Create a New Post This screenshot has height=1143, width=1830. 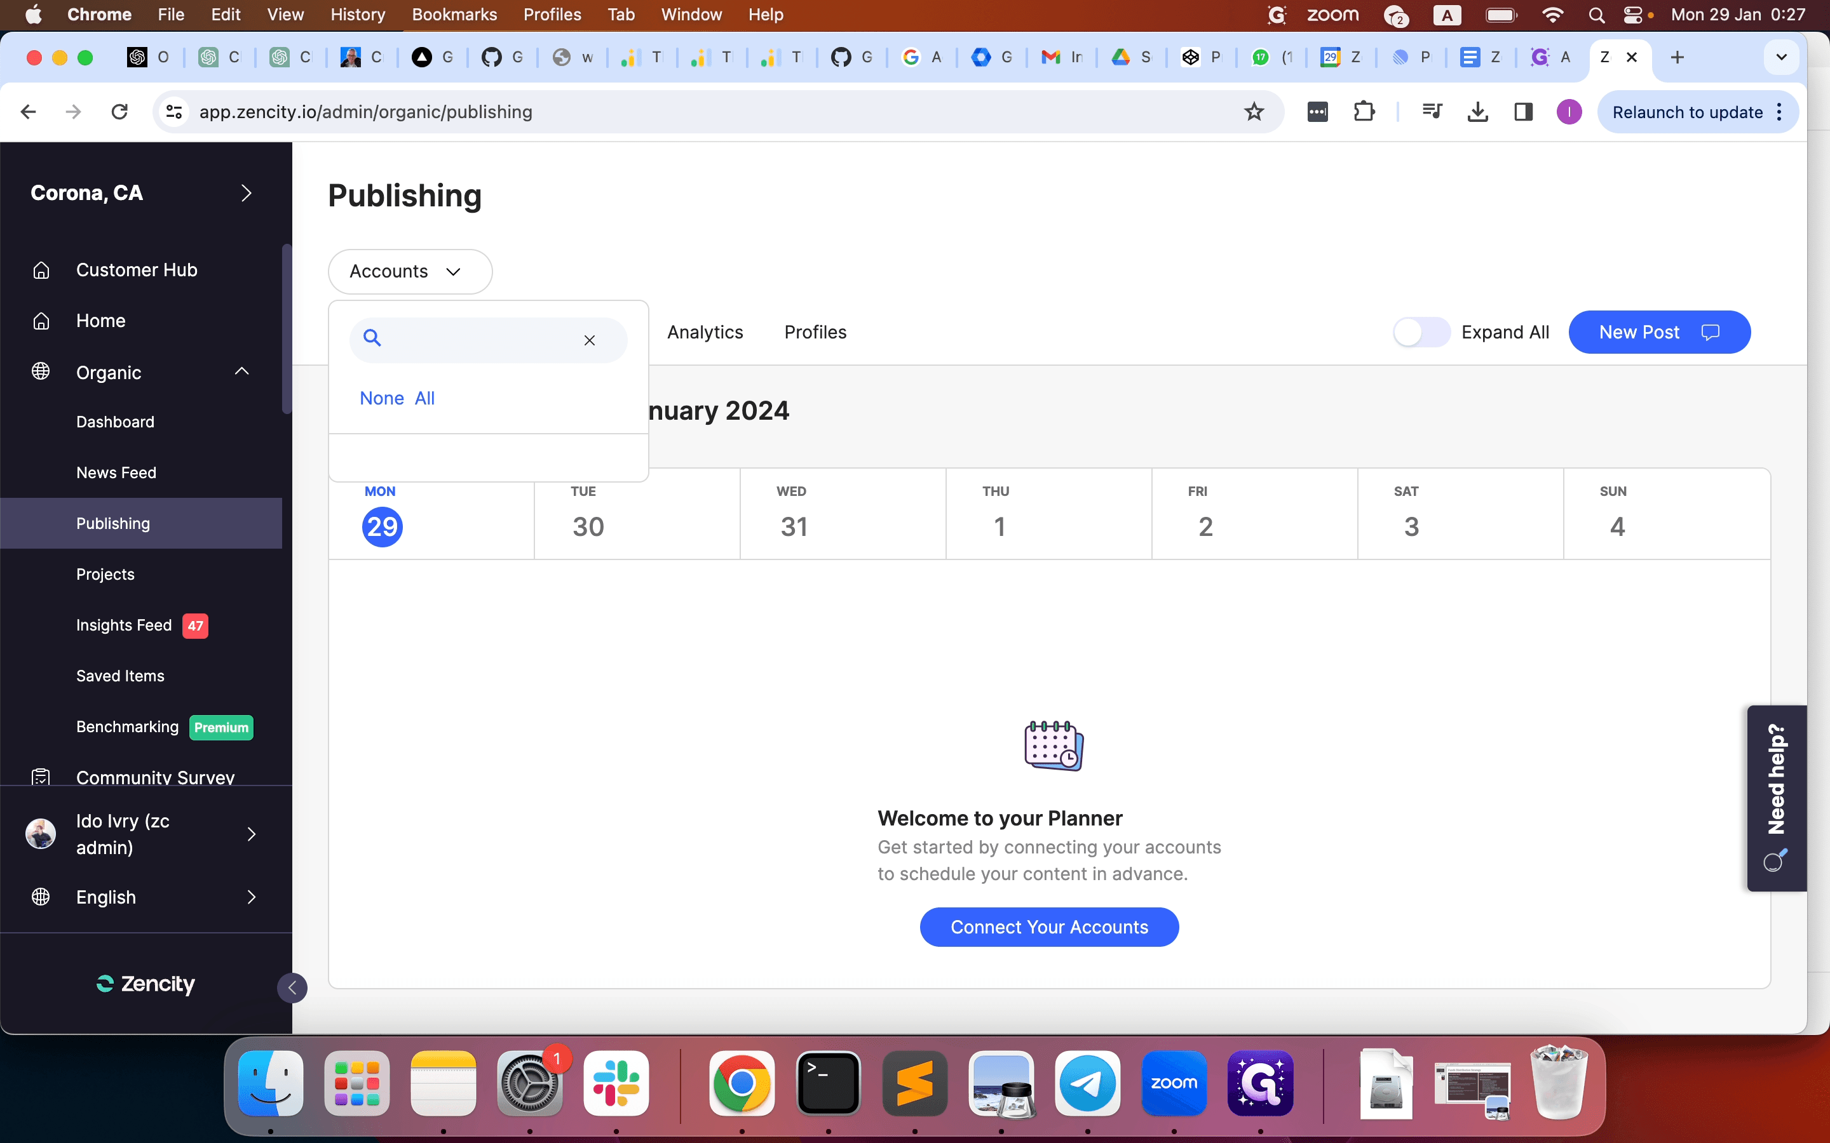pos(1659,332)
